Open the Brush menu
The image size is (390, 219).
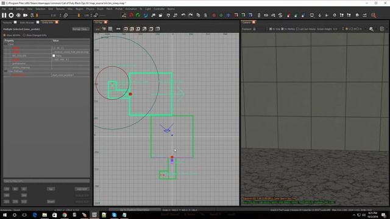click(x=100, y=9)
